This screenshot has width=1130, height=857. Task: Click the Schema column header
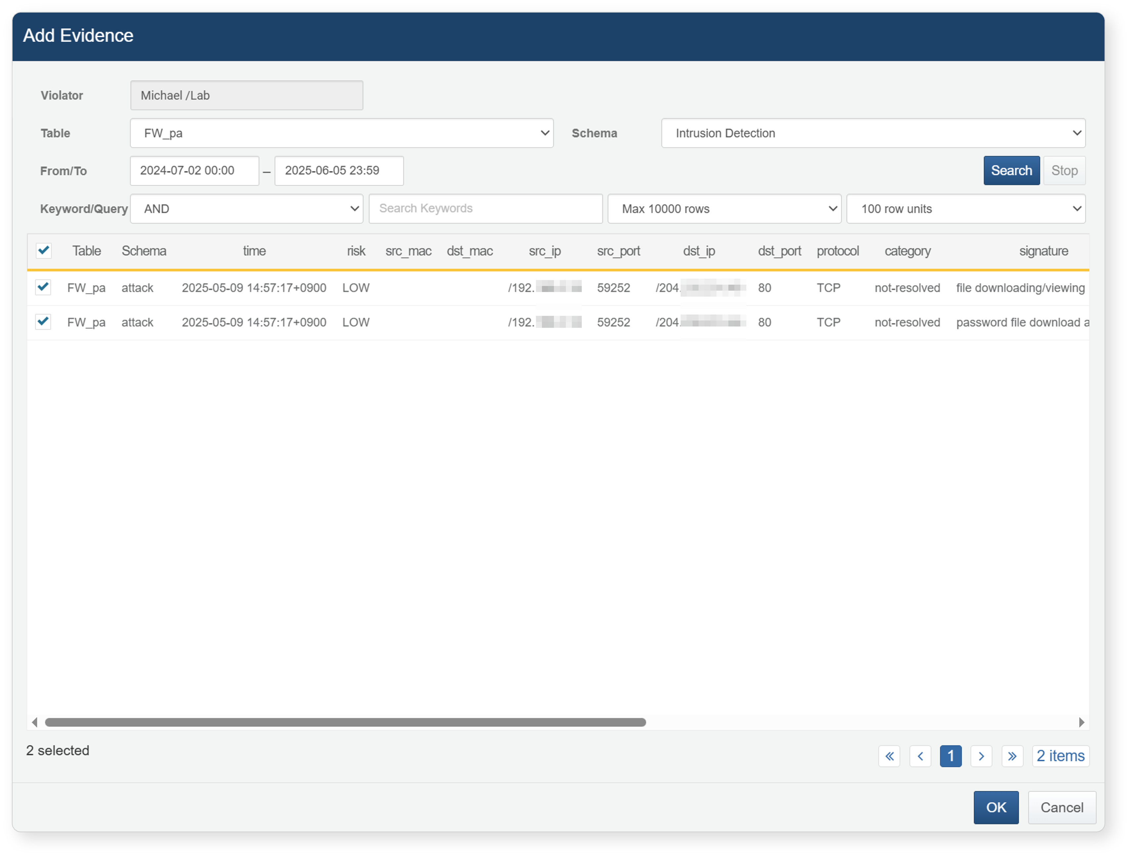click(x=144, y=251)
